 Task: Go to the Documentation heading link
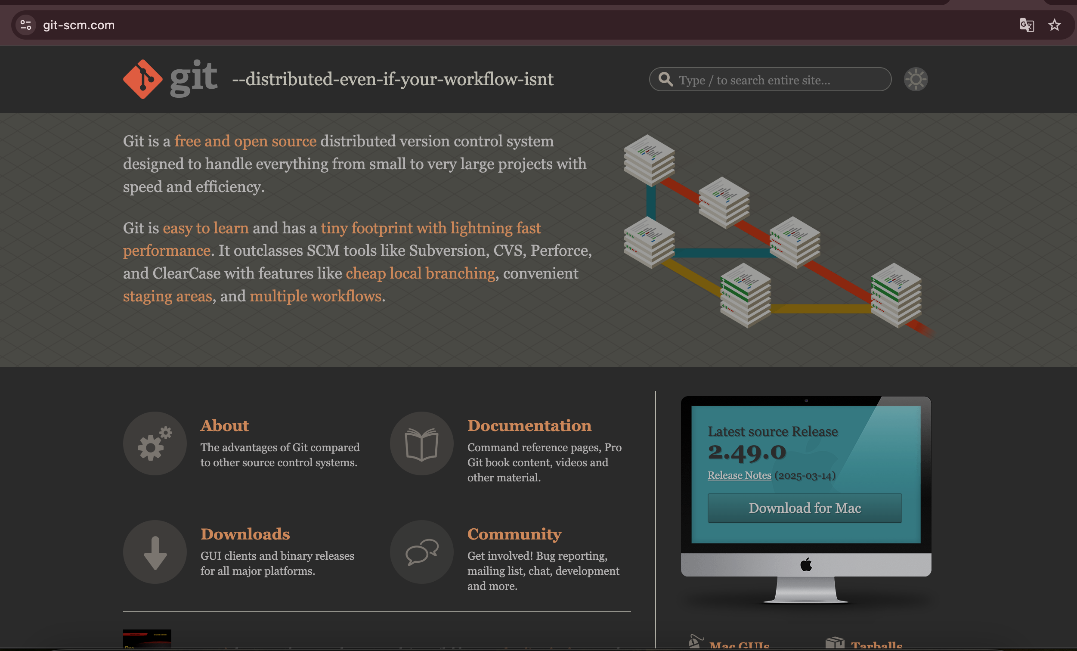(529, 425)
